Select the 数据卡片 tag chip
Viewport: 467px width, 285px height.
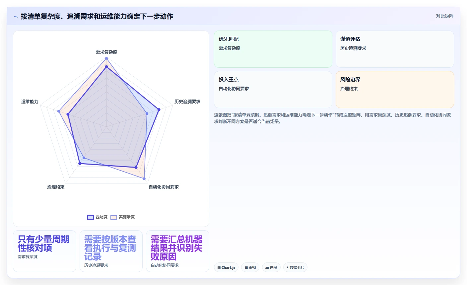[295, 267]
